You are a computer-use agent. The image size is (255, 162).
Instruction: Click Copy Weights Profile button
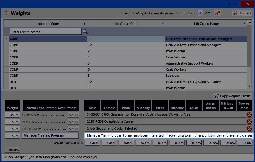[x=232, y=96]
